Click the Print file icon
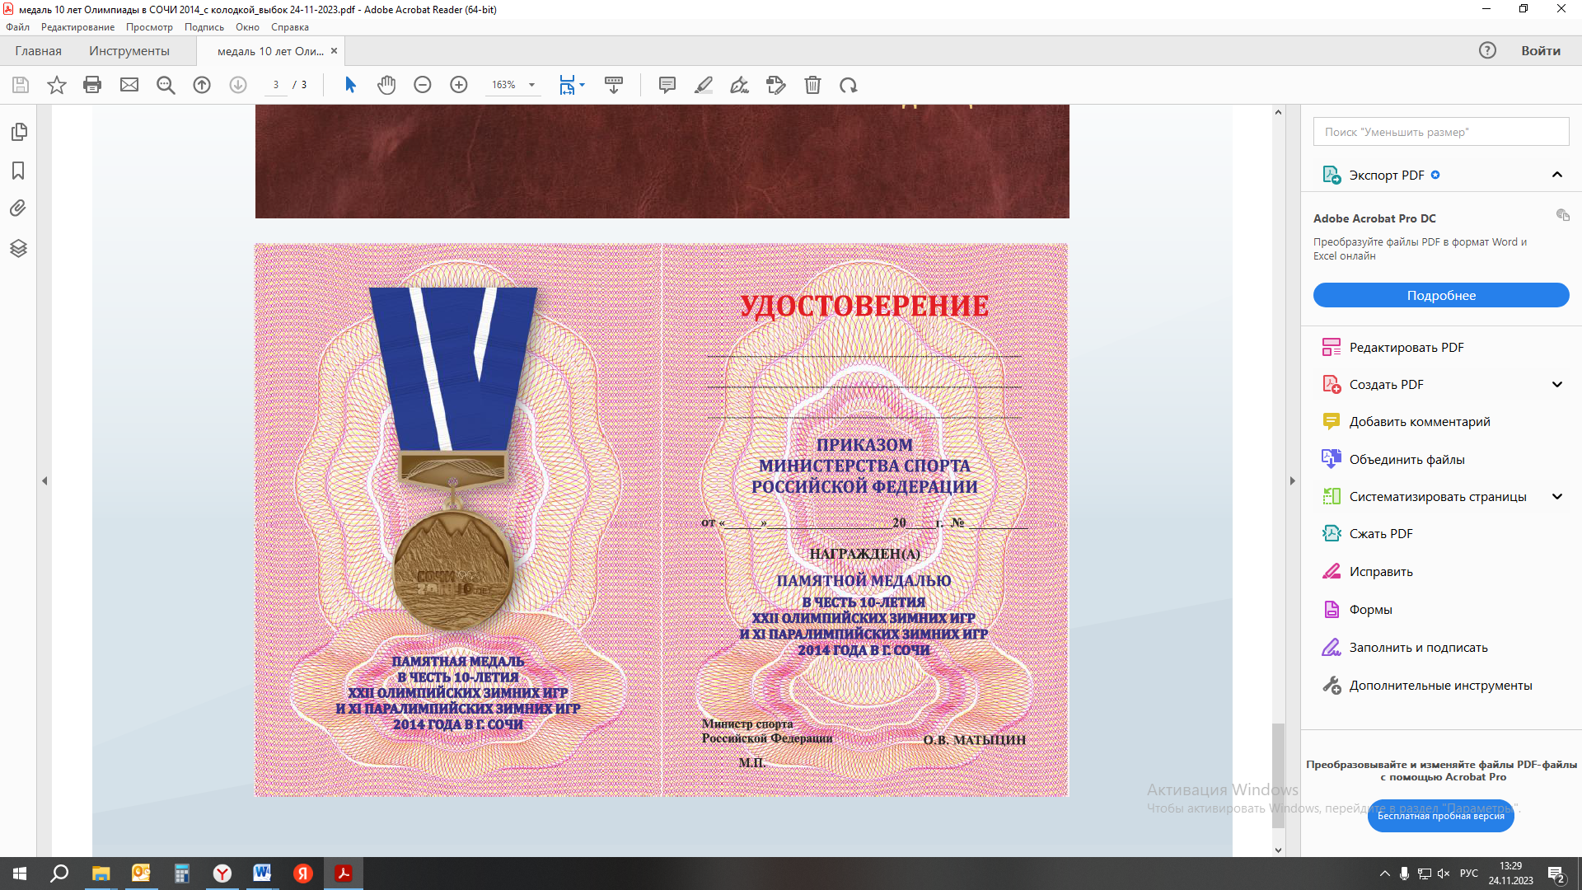This screenshot has width=1582, height=890. [x=92, y=85]
